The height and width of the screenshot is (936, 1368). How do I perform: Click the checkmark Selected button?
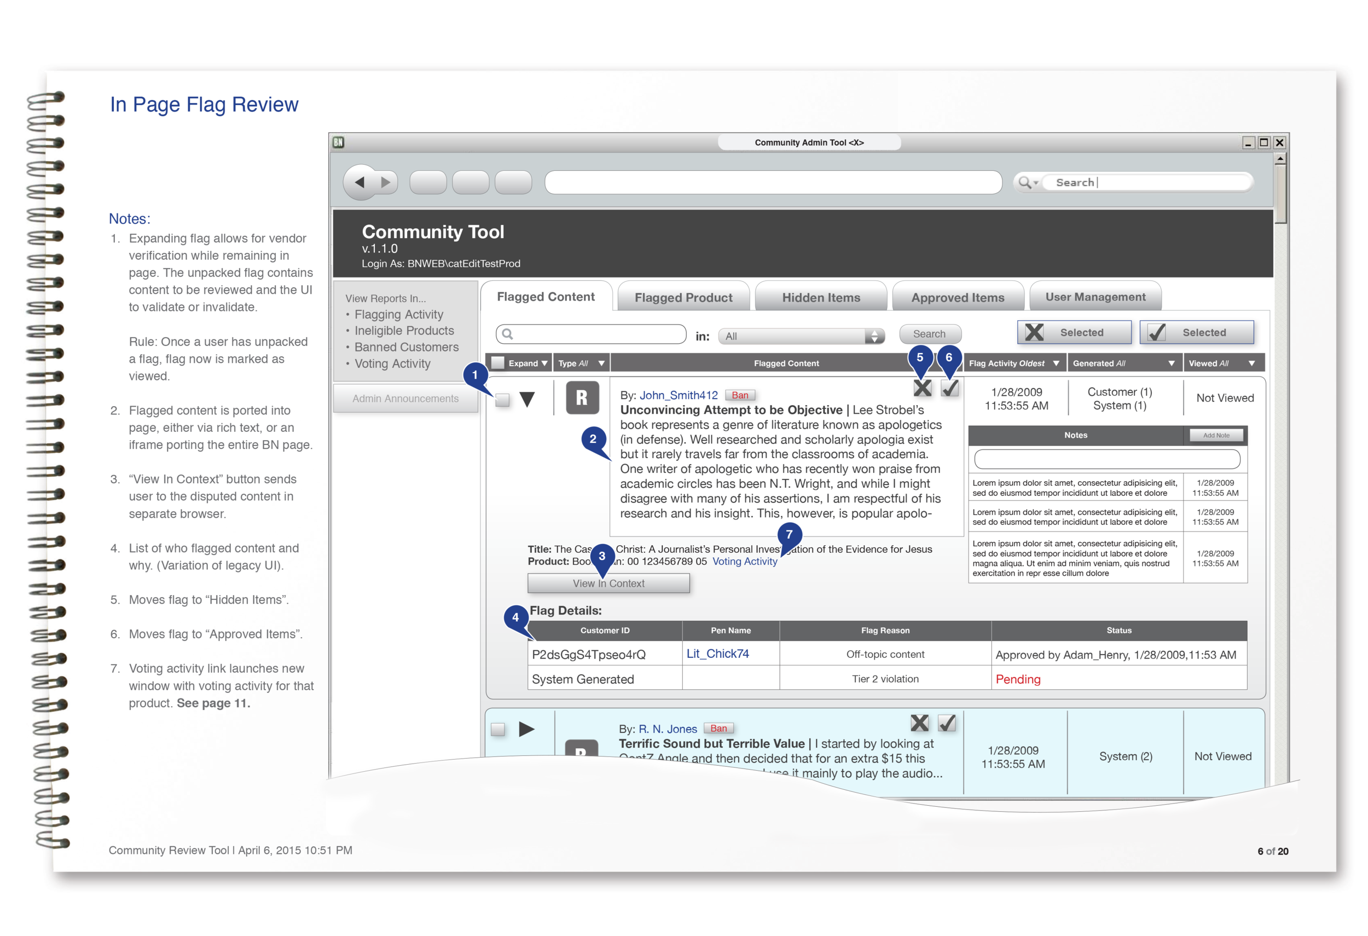click(x=1196, y=332)
